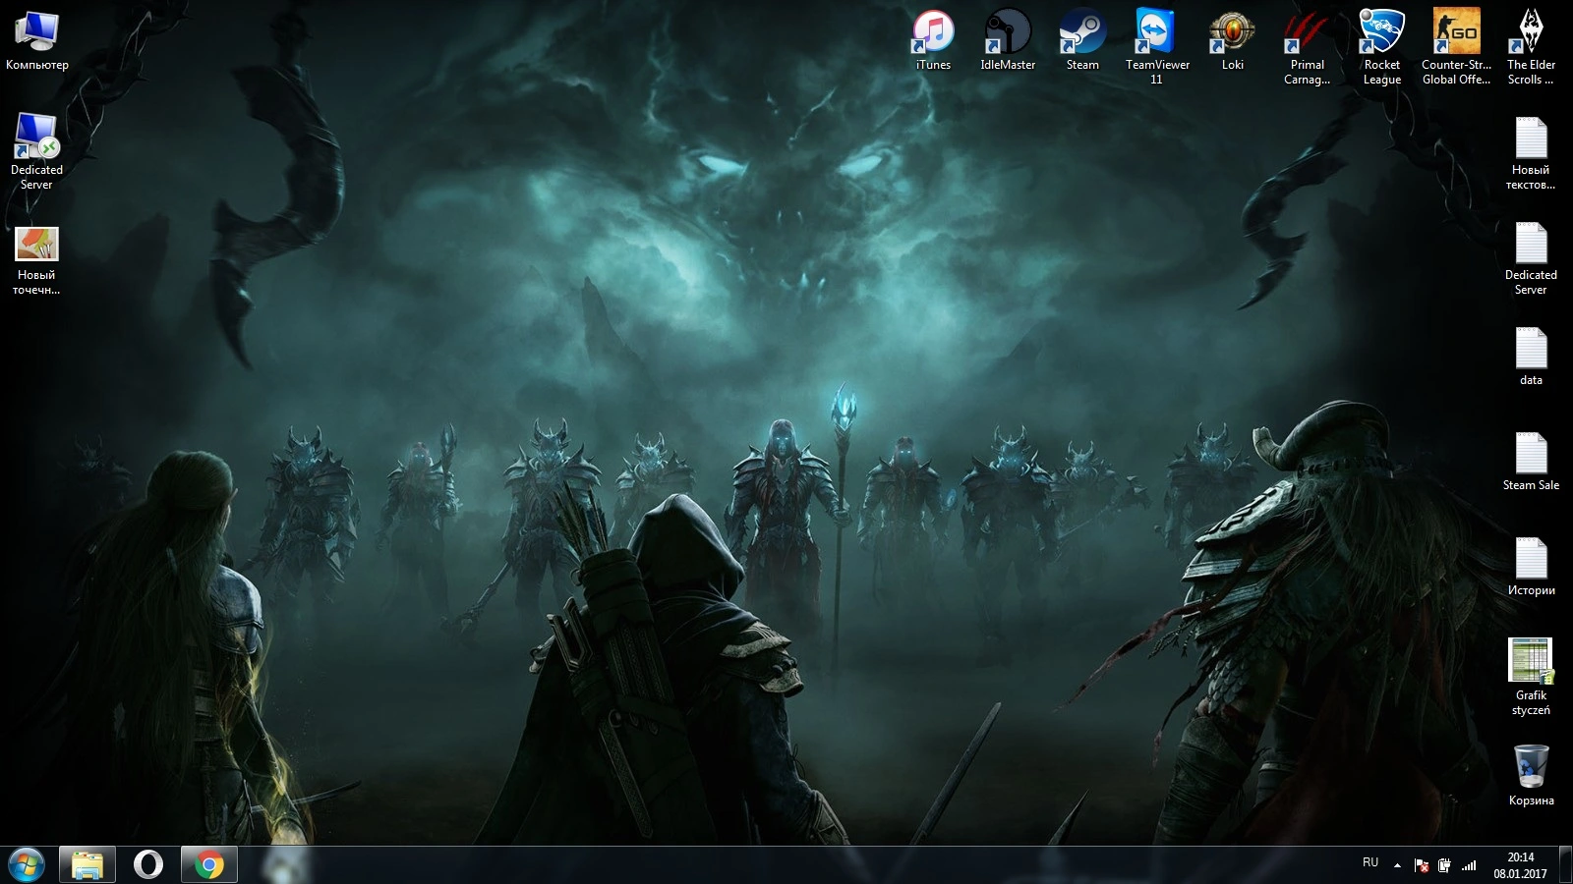Open Windows Explorer from the taskbar
1573x884 pixels.
87,864
